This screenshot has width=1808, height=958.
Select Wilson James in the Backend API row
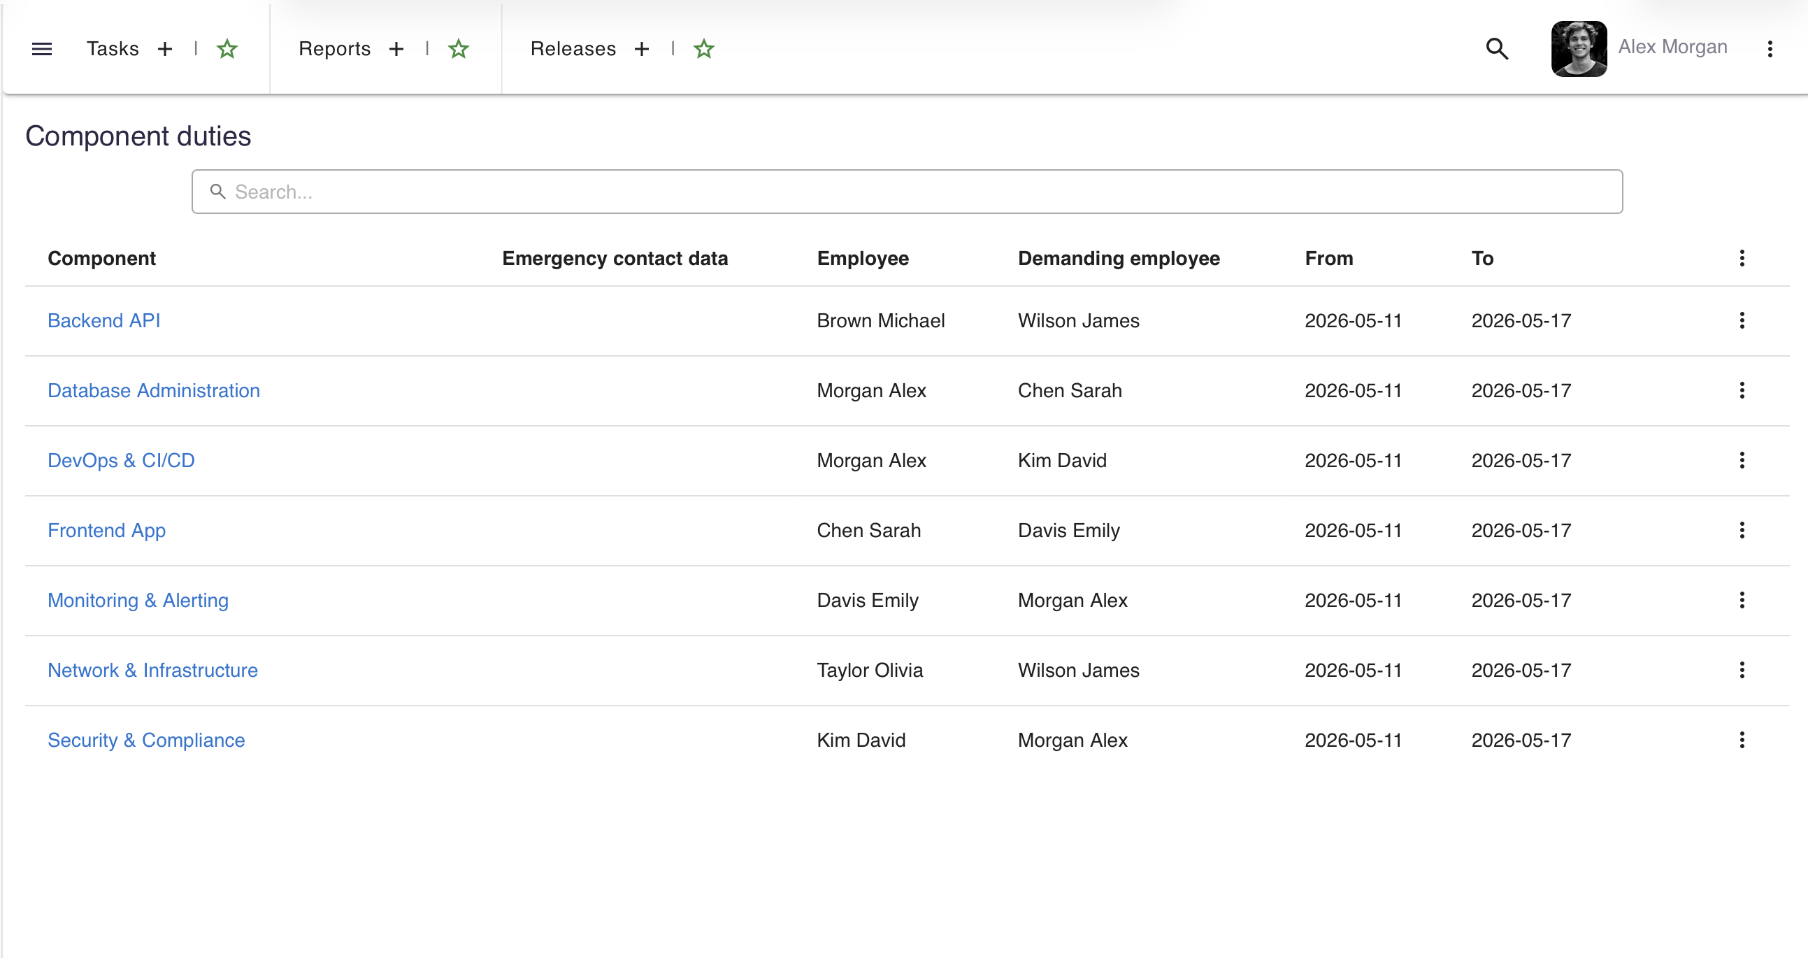point(1079,320)
